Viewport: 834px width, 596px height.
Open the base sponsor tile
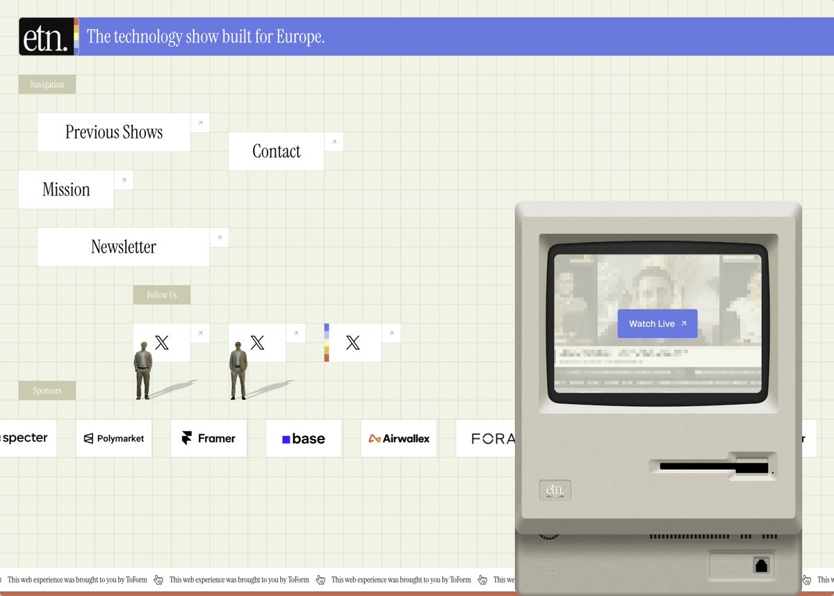click(x=304, y=438)
